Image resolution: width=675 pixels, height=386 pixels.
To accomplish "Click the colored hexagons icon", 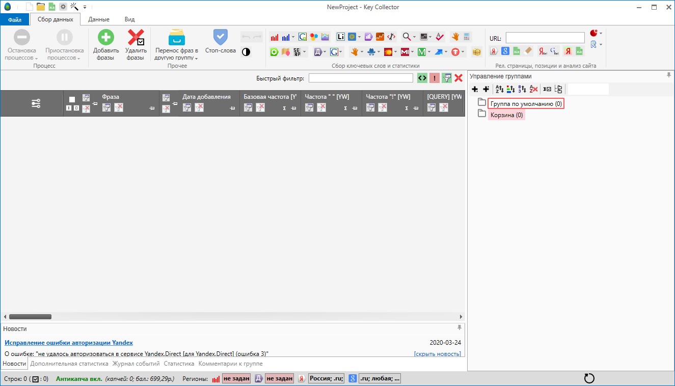I will pyautogui.click(x=314, y=37).
